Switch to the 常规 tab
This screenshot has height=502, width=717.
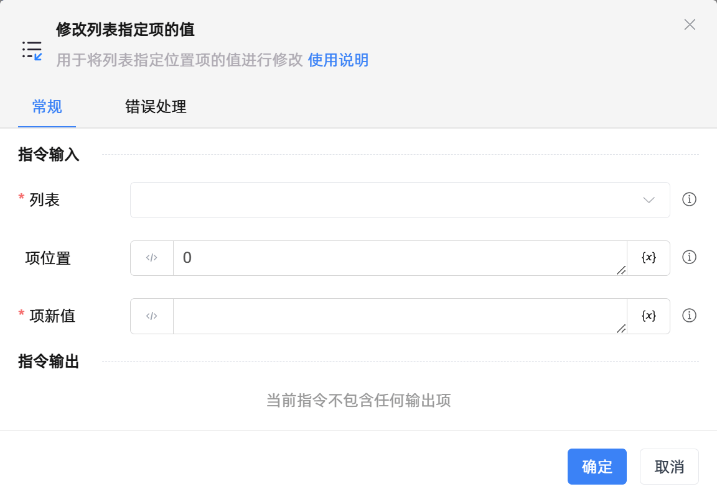point(47,107)
